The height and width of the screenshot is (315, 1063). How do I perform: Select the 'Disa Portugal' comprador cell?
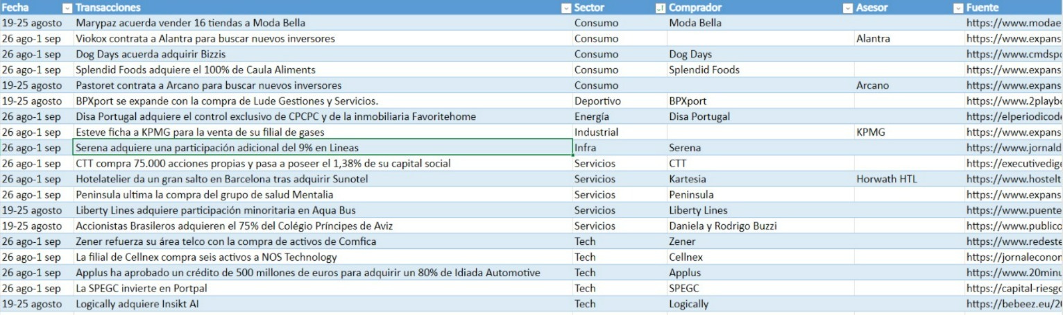pyautogui.click(x=760, y=117)
